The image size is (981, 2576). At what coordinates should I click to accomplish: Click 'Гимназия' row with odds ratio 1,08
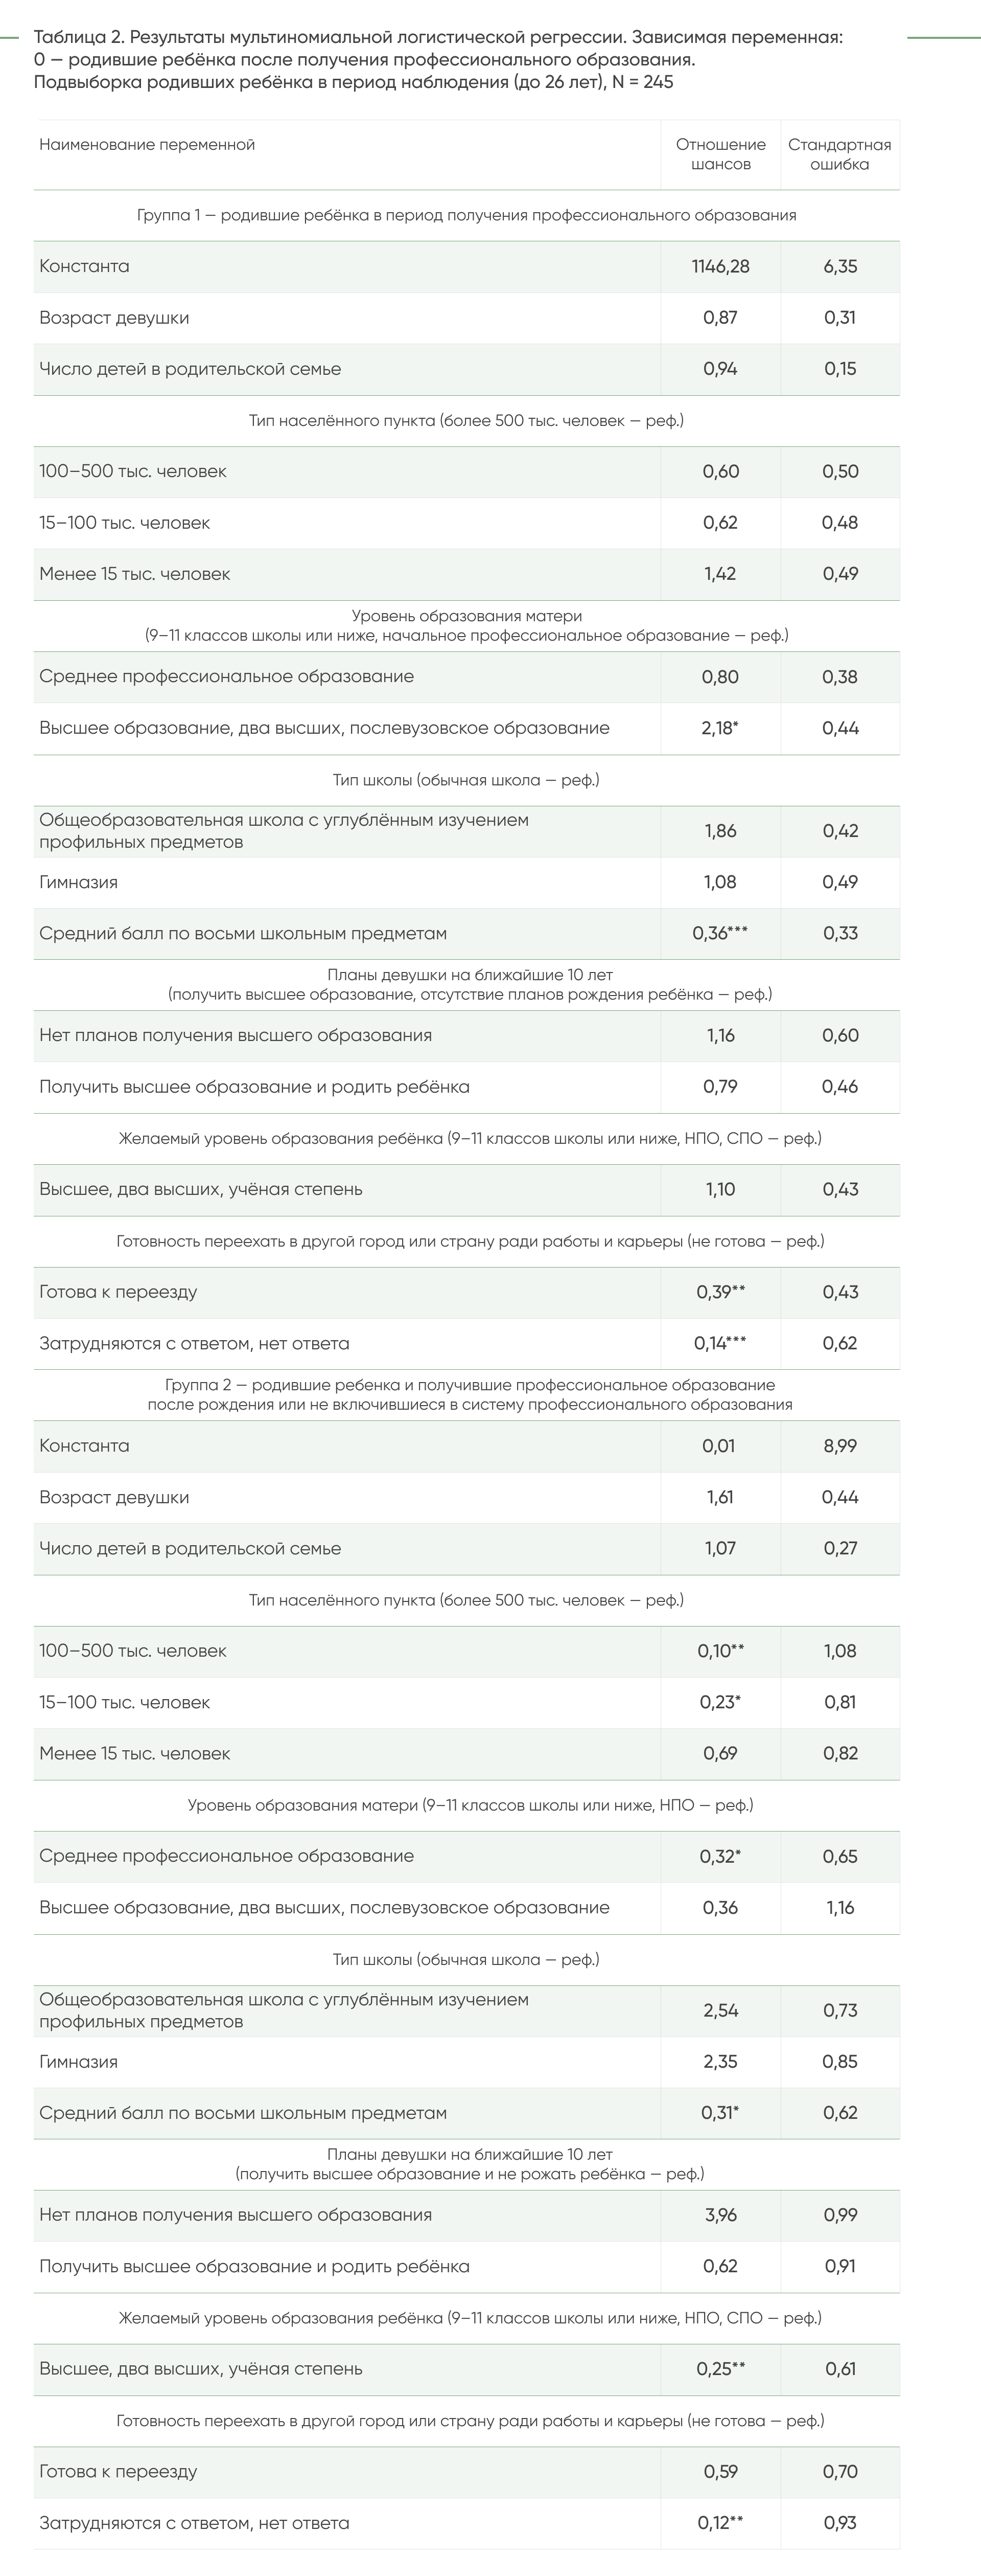point(466,882)
